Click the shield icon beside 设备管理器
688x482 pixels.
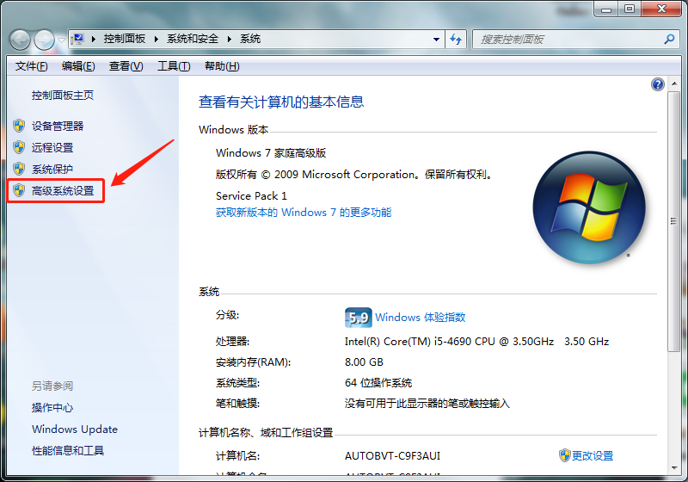point(19,126)
